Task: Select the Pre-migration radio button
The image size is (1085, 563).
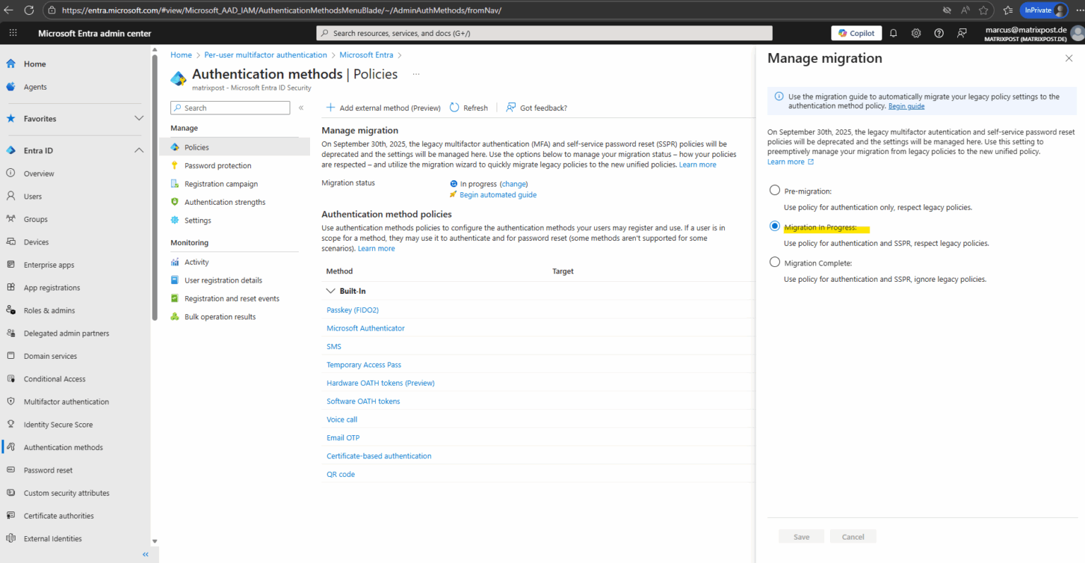Action: pyautogui.click(x=774, y=189)
